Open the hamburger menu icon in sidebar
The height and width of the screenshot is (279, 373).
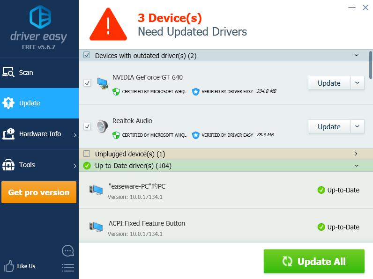click(68, 267)
